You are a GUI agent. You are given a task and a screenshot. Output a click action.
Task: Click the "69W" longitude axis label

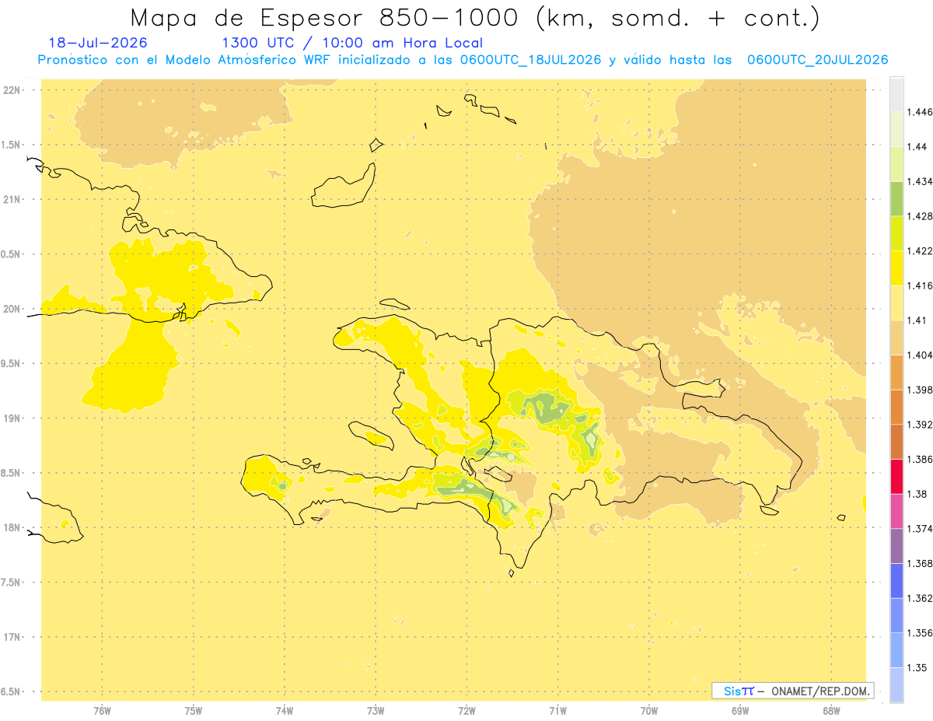click(740, 712)
